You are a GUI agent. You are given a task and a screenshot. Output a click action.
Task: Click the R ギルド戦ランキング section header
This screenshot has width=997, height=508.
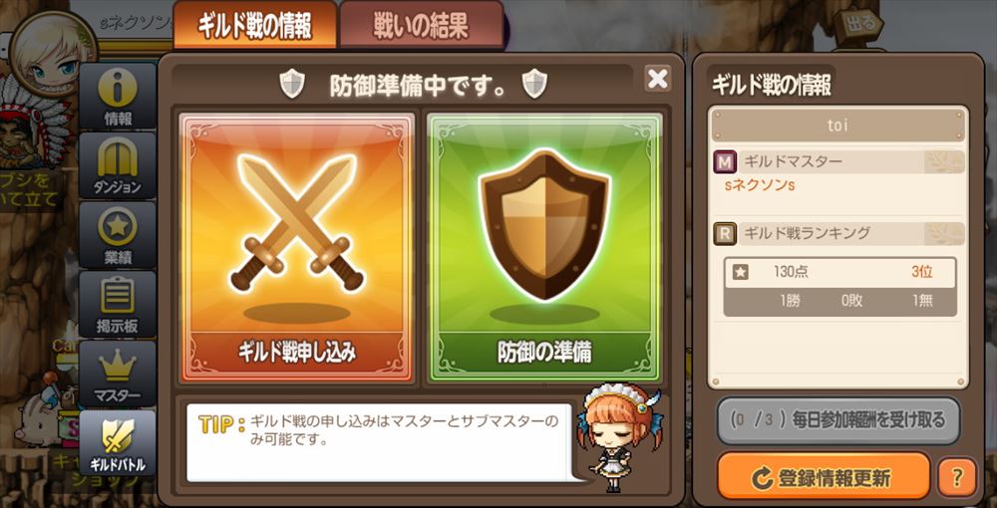point(838,234)
